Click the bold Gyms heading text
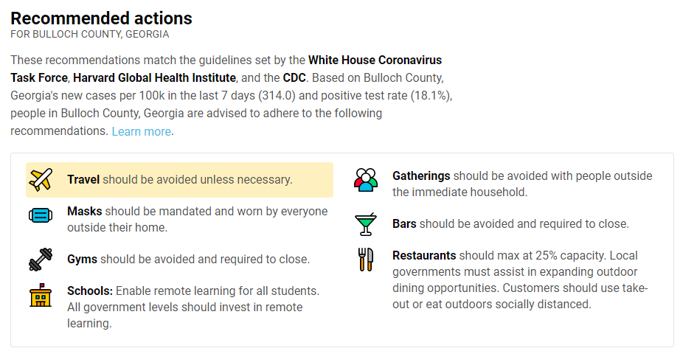 click(x=83, y=259)
